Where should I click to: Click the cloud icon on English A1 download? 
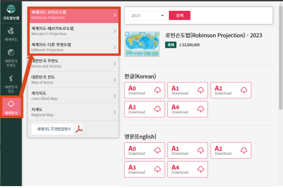[x=200, y=150]
